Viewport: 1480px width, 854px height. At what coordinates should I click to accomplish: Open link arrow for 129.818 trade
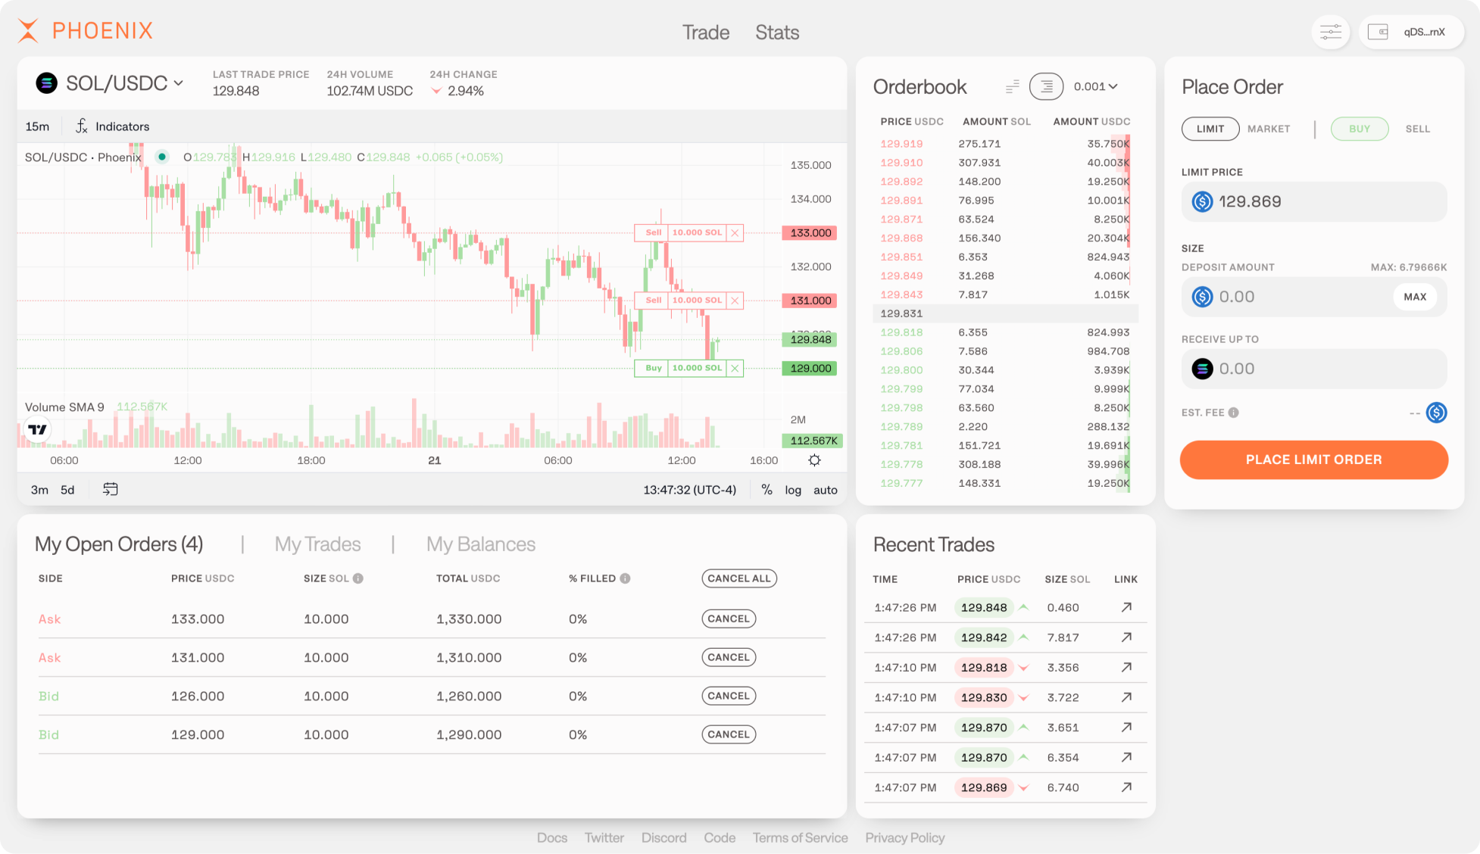coord(1126,667)
